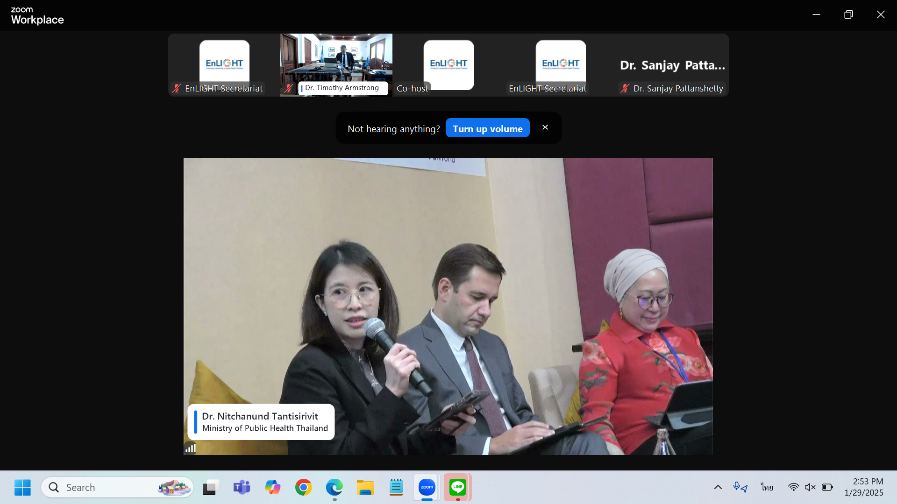Switch the Thai input language indicator
The image size is (897, 504).
[x=767, y=487]
